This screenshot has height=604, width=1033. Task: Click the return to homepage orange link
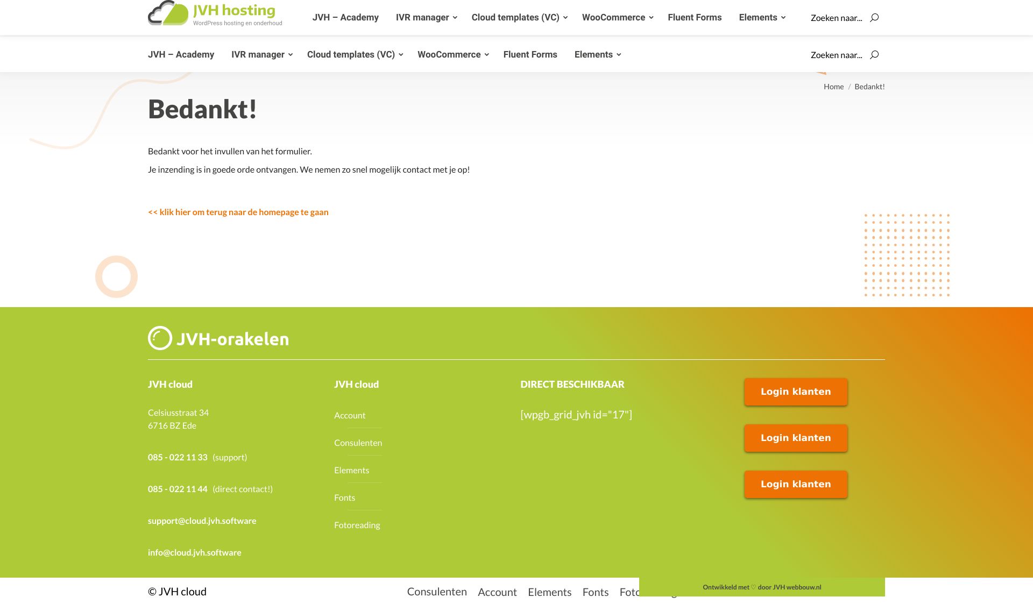(238, 212)
